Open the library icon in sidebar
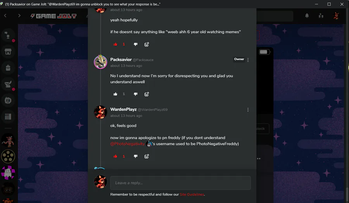The image size is (349, 203). point(8,117)
